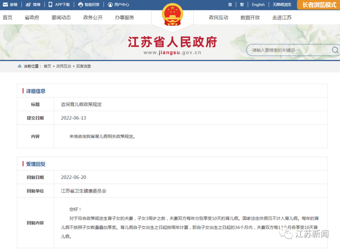Click the 回复日期 row label
This screenshot has height=249, width=340.
[35, 177]
